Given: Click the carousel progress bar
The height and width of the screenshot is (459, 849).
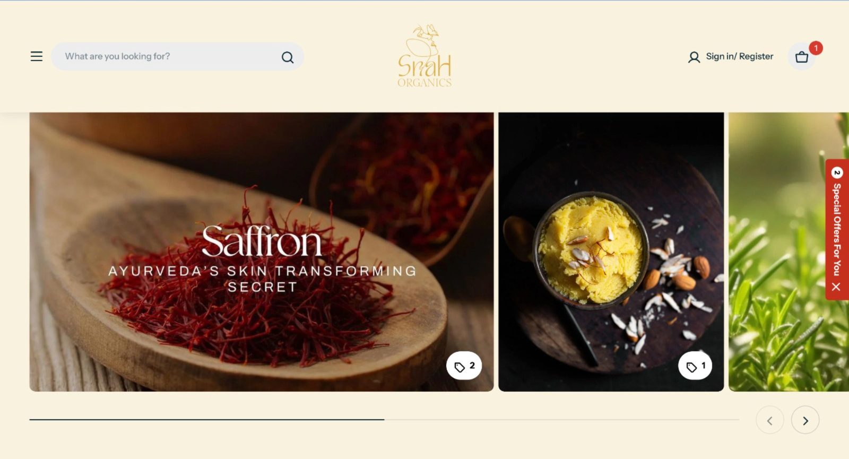Looking at the screenshot, I should point(384,420).
